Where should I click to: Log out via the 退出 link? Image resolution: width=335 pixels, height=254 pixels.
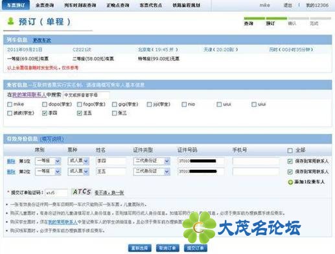pos(288,5)
